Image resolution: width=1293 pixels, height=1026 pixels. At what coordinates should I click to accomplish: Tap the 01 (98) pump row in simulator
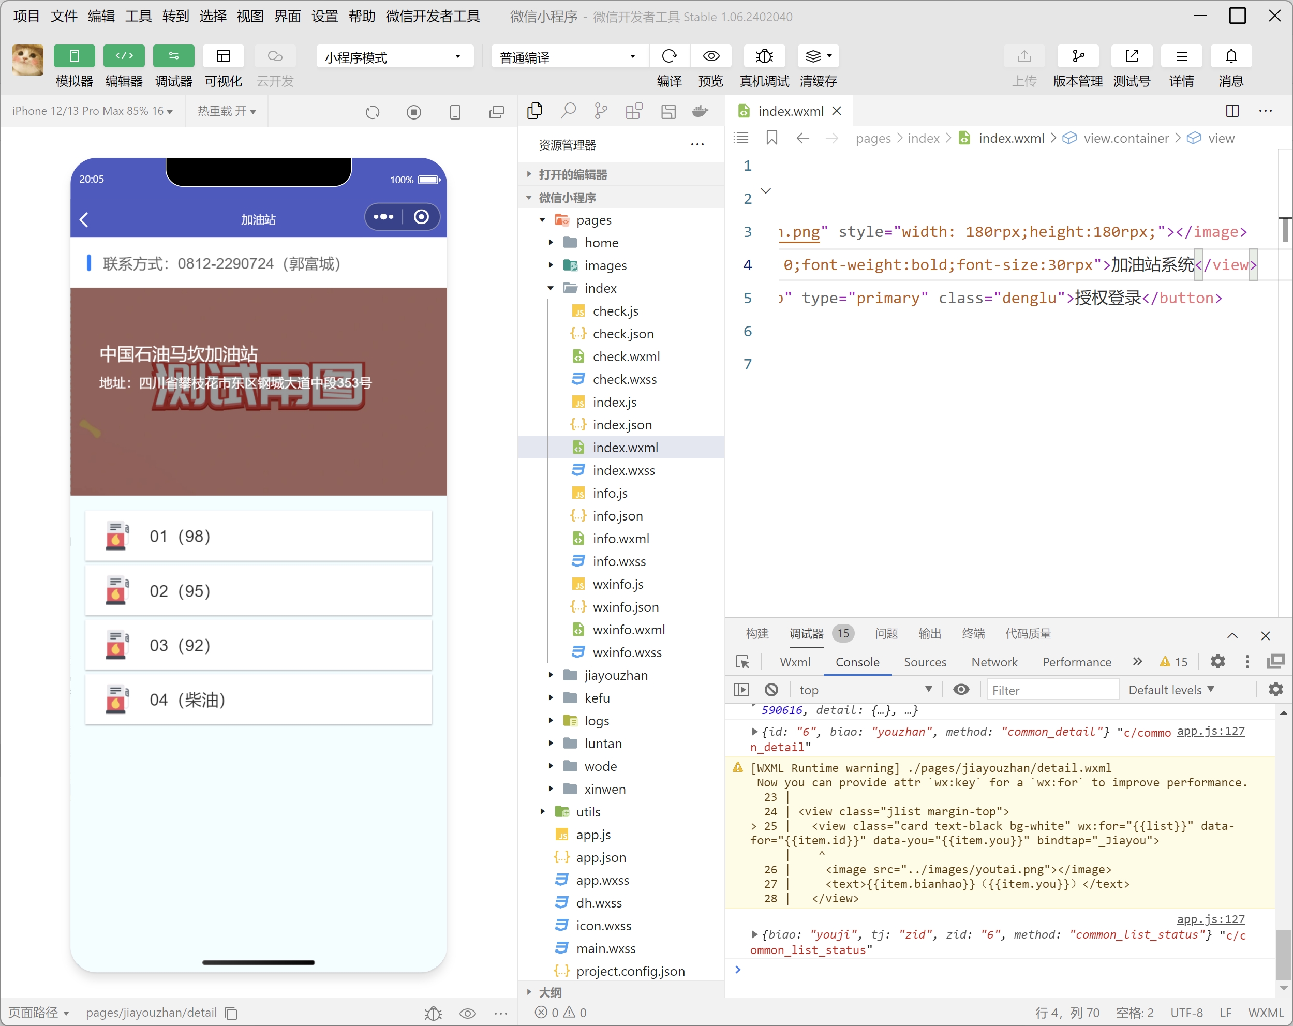coord(258,536)
